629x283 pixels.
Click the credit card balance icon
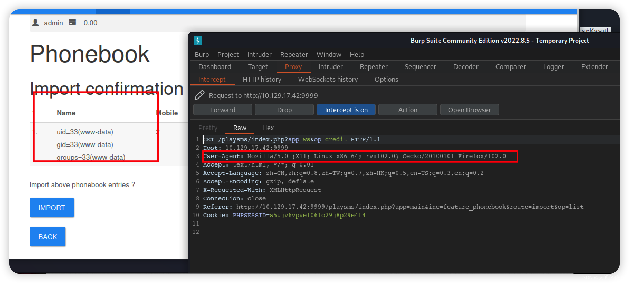point(73,22)
